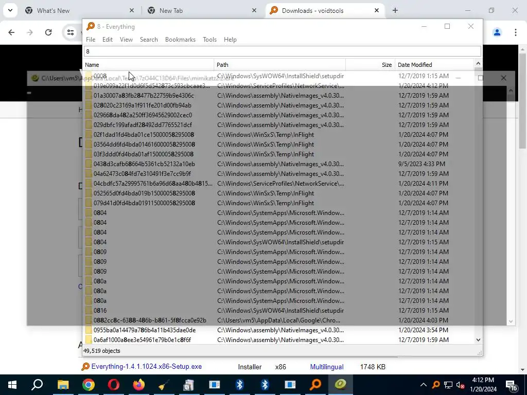
Task: Click network icon in system tray
Action: [x=448, y=385]
